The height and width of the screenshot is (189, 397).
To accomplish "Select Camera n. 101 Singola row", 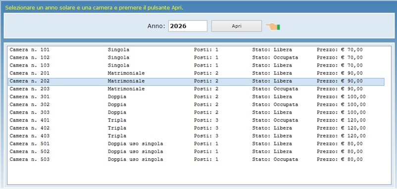I will [x=196, y=50].
